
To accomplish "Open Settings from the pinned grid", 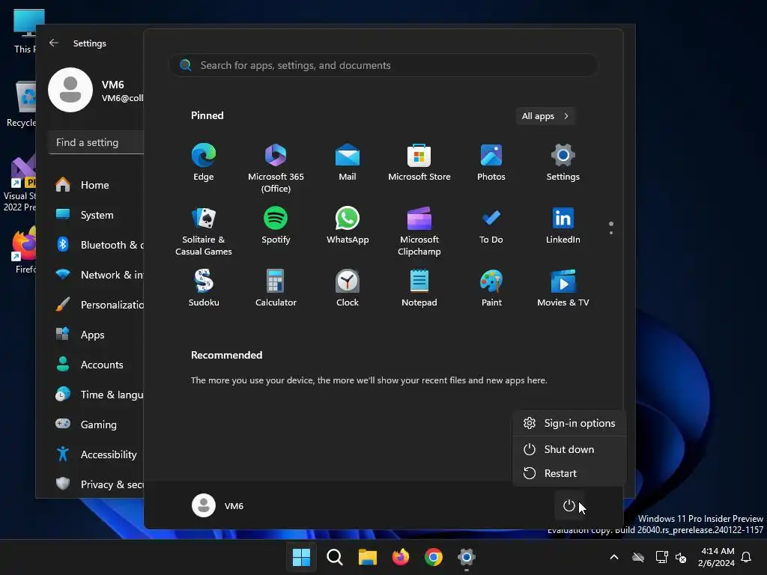I will click(563, 162).
